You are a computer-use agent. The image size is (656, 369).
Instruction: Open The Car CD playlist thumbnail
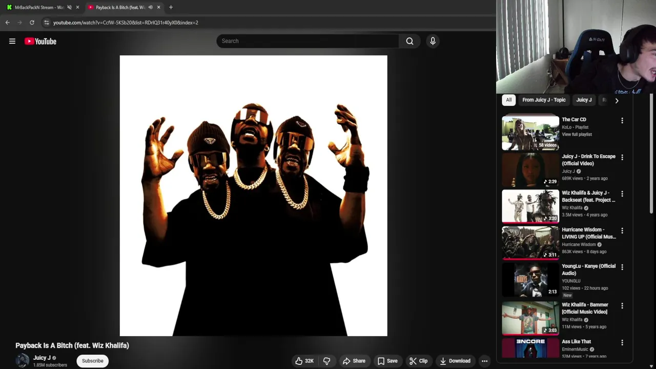(530, 133)
